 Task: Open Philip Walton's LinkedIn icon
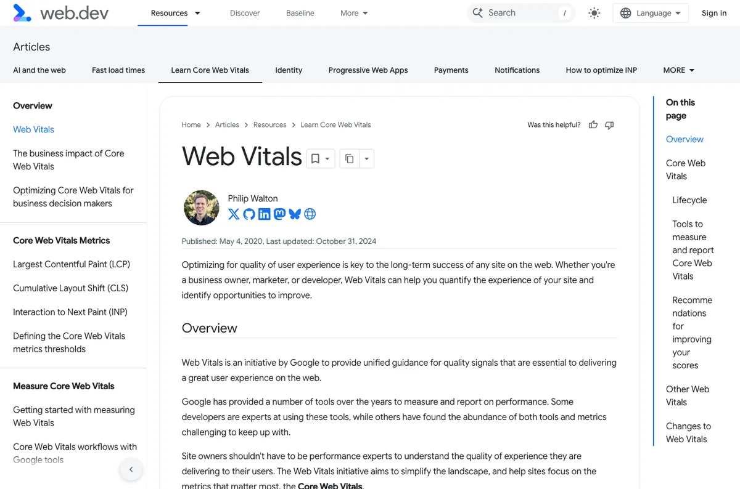pos(265,214)
